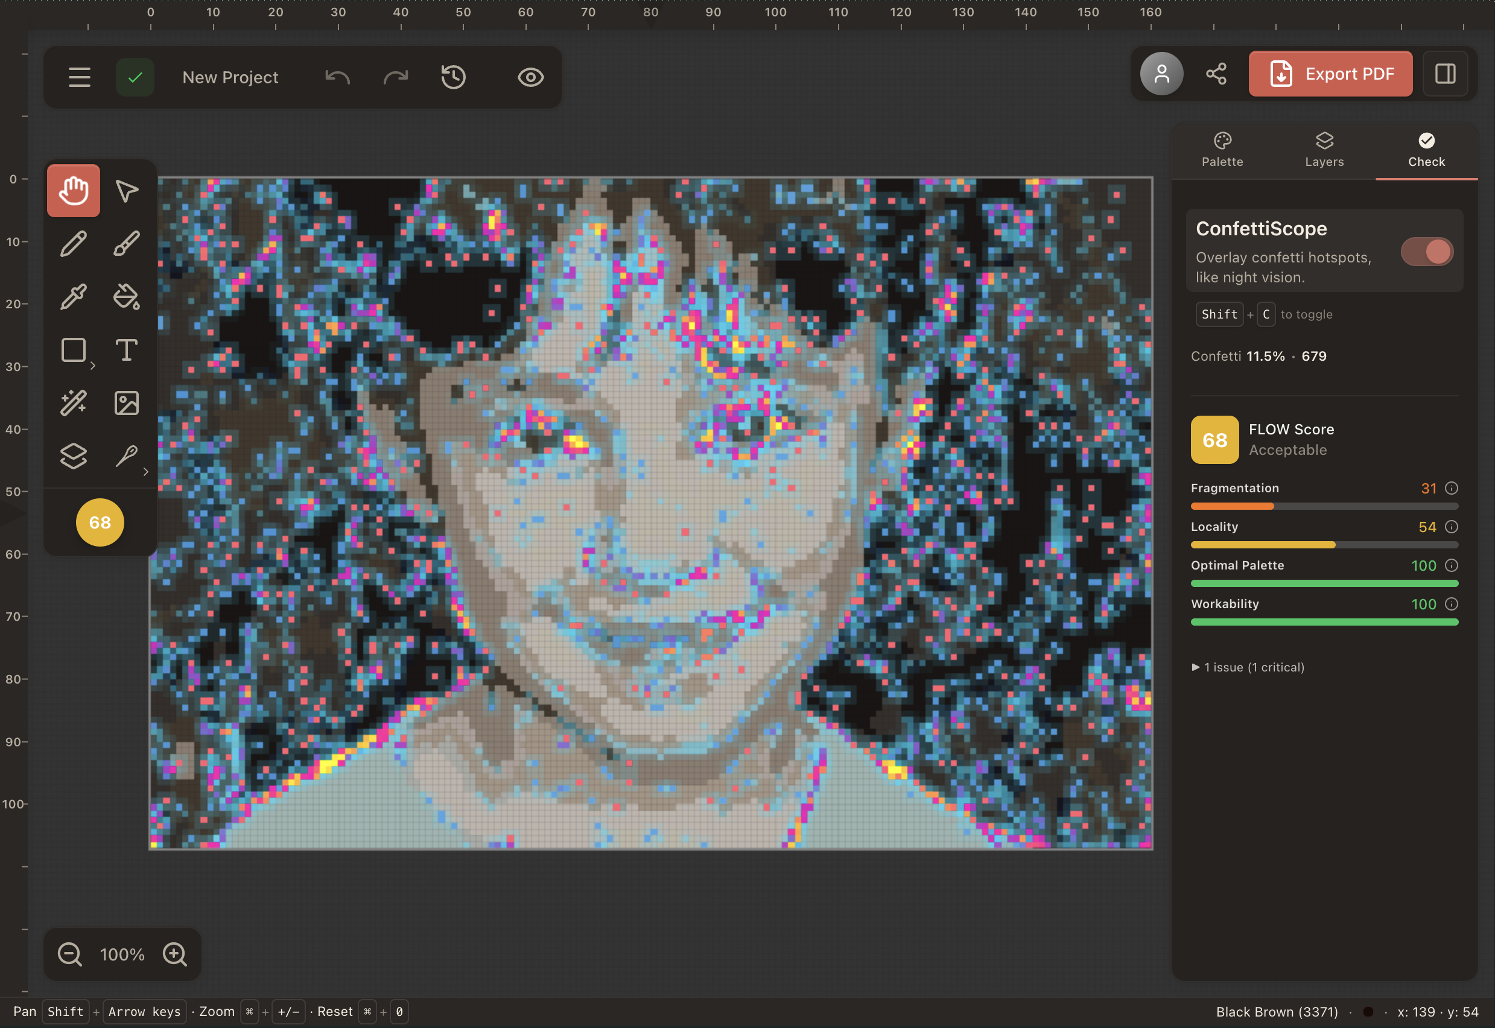Select the arrow pointer tool
This screenshot has height=1028, width=1495.
point(126,191)
